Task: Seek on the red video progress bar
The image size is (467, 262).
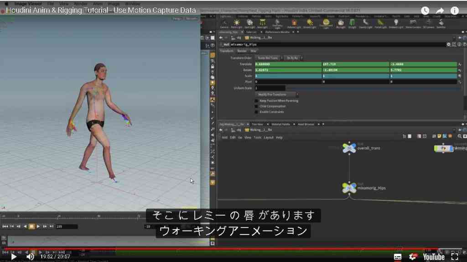Action: (220, 249)
